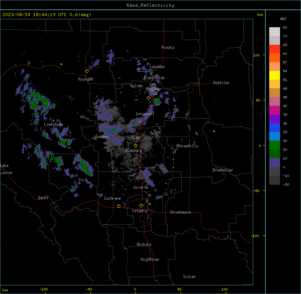Click the yellow diamond marker near RockyMH
This screenshot has width=301, height=294.
87,71
